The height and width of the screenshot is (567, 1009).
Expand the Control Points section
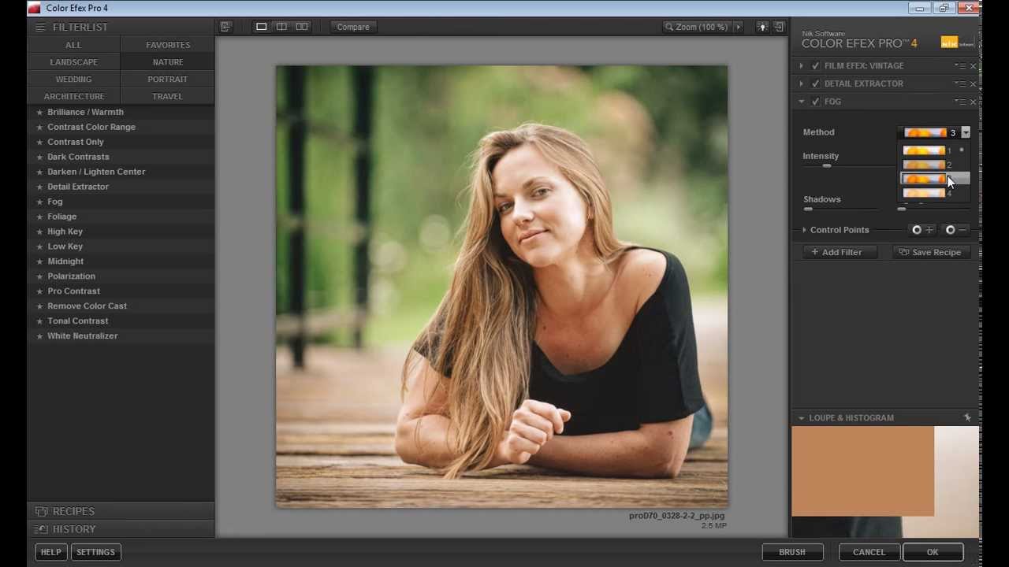tap(804, 230)
